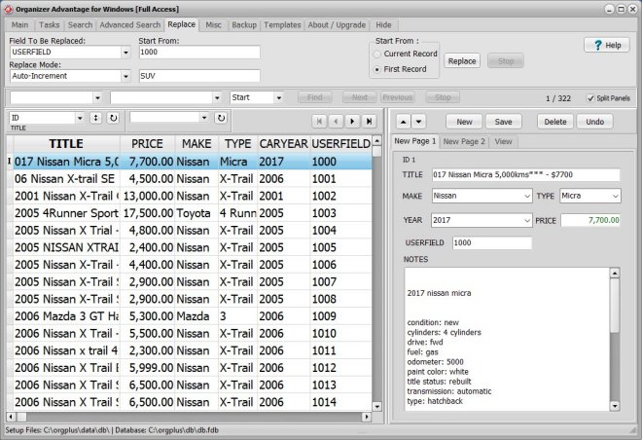The height and width of the screenshot is (440, 642).
Task: Click the TITLE column header
Action: [66, 144]
